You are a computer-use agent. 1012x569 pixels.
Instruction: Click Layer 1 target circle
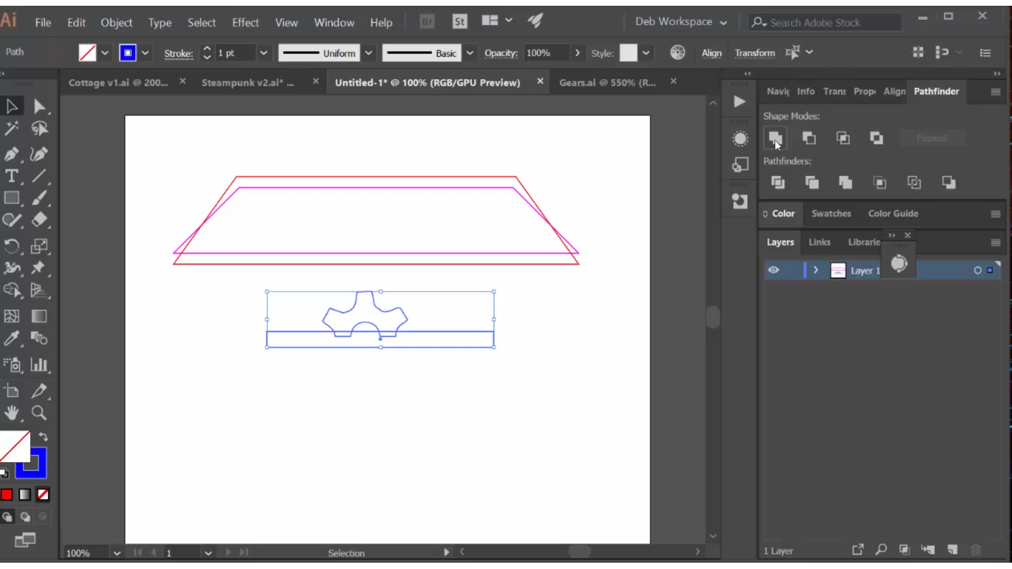(977, 270)
